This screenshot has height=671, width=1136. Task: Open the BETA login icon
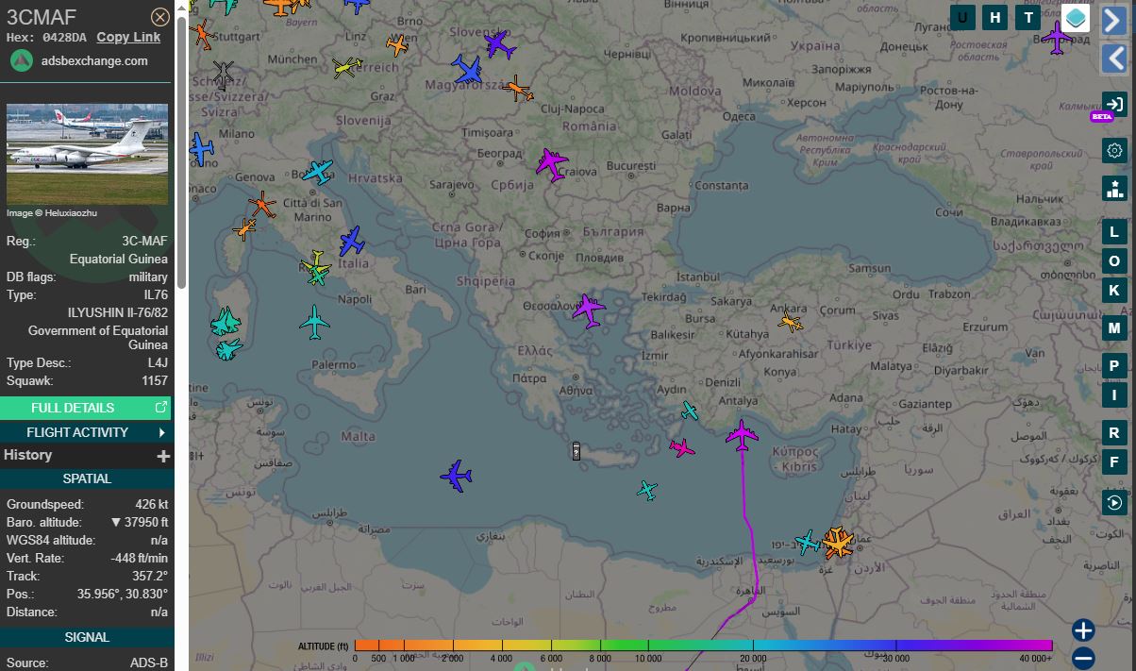click(1114, 104)
